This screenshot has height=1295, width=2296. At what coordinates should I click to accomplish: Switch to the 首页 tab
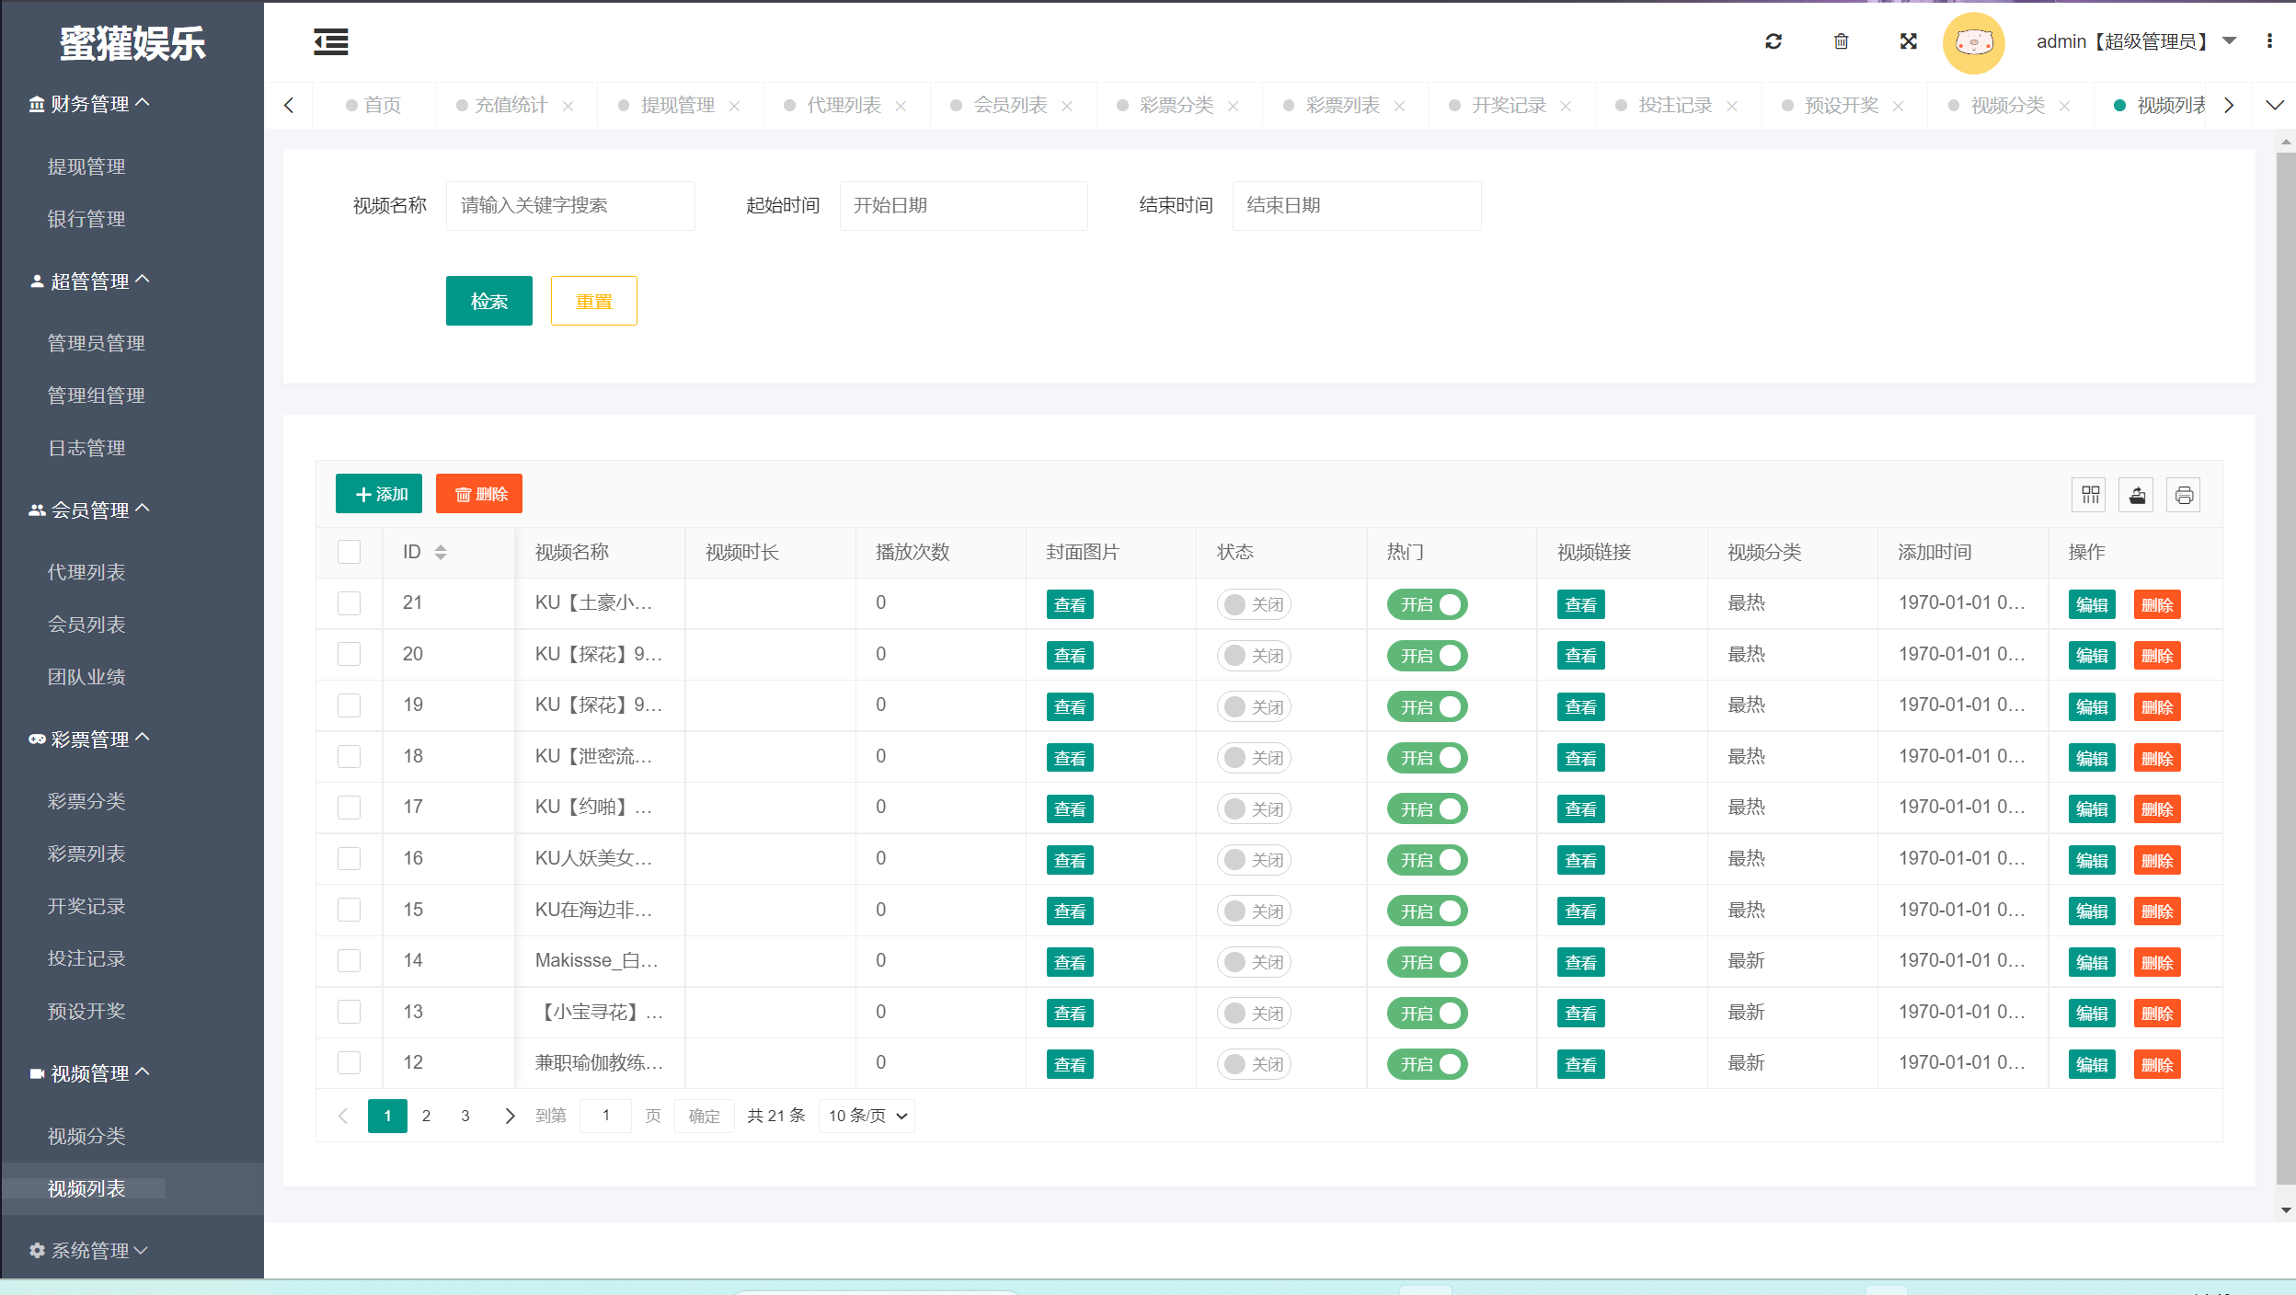[x=374, y=106]
